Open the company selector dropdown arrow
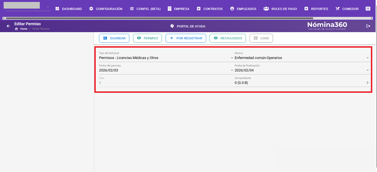 [x=48, y=7]
